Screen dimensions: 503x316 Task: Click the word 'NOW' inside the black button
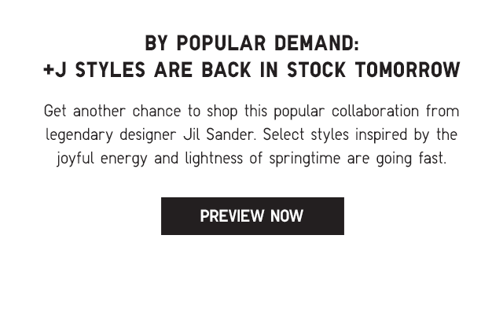point(287,216)
